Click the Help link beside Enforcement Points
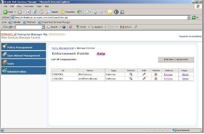The image size is (204, 134). [x=101, y=53]
